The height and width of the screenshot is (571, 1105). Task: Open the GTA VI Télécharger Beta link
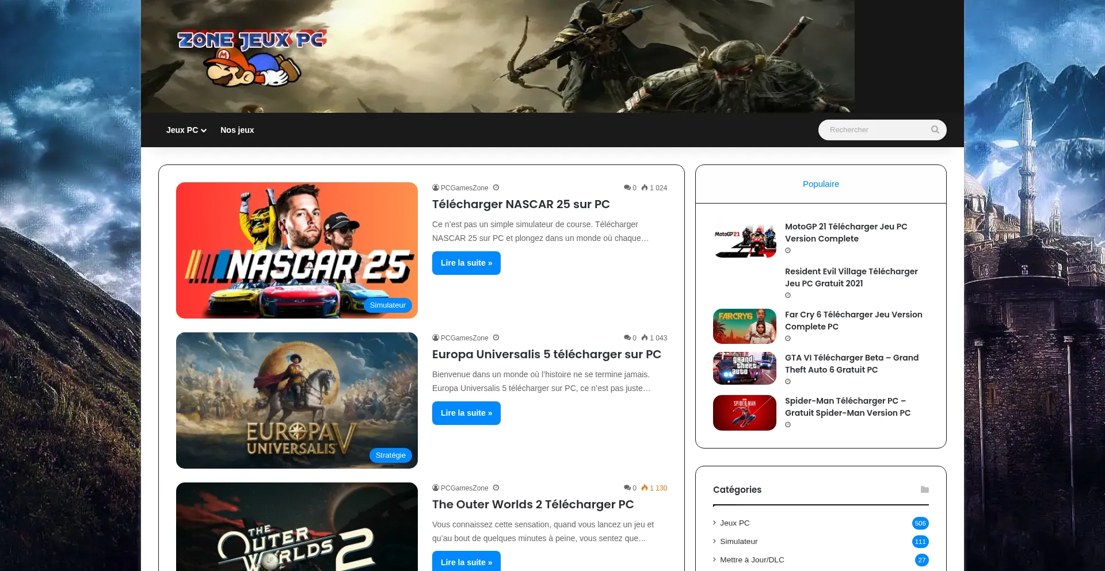click(x=851, y=363)
